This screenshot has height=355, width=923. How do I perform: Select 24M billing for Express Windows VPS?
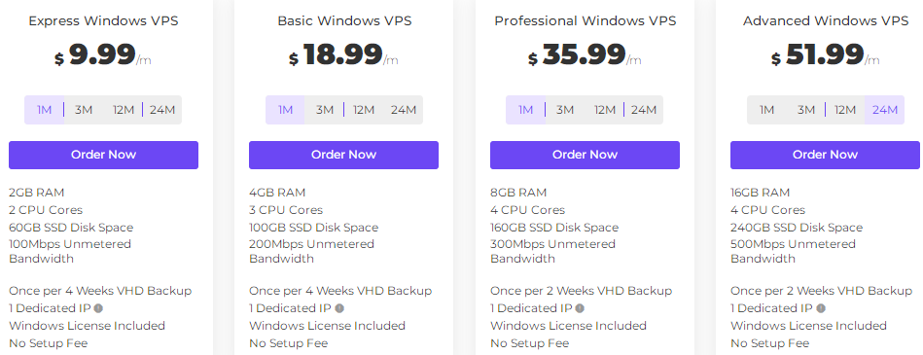tap(161, 110)
